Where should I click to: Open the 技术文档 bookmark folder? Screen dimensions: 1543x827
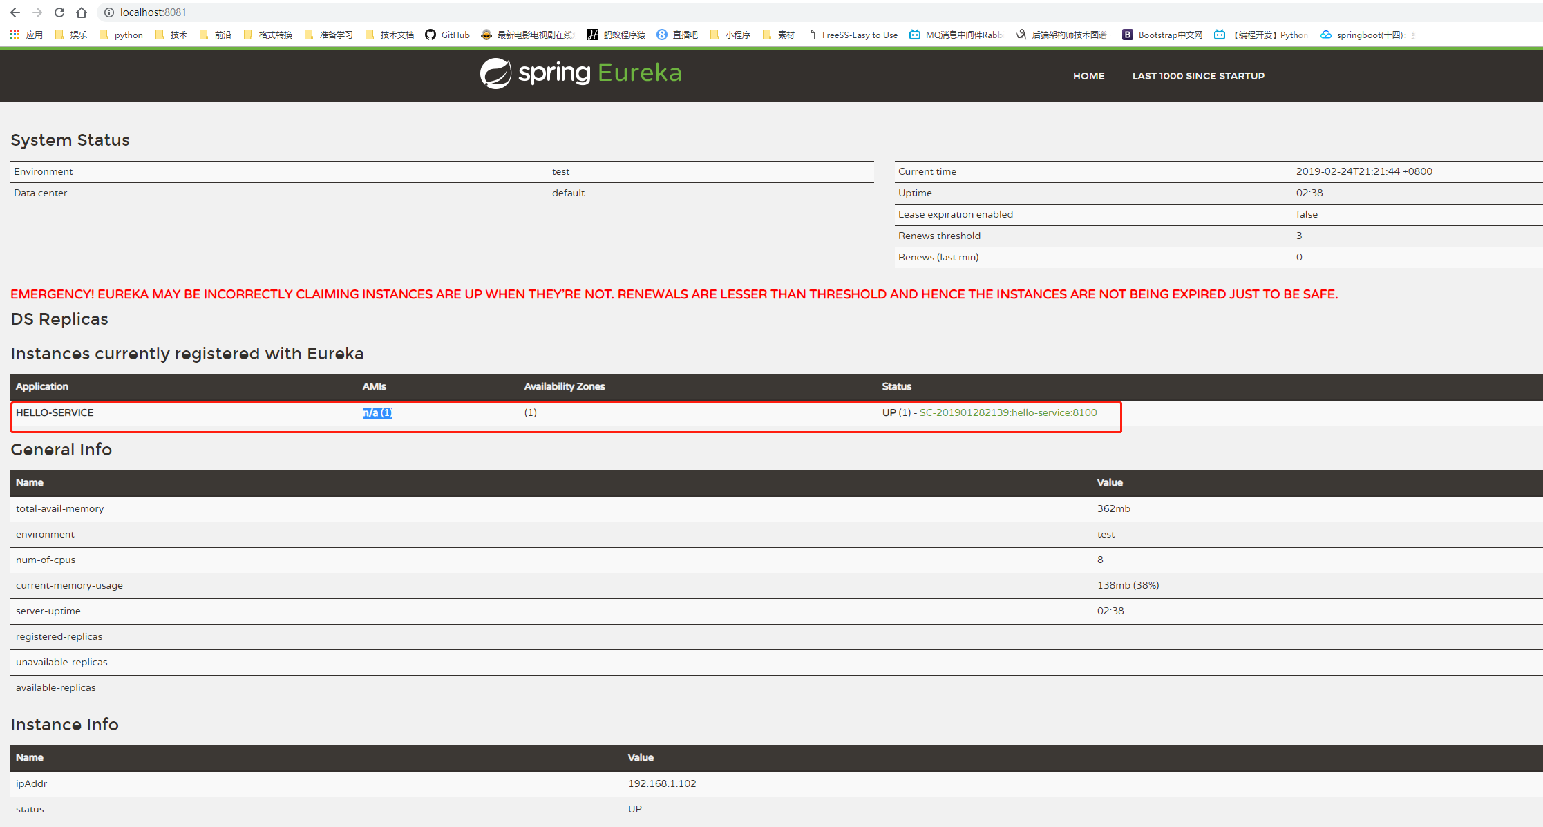pos(390,35)
